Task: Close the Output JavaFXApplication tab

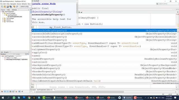Action: pos(54,90)
